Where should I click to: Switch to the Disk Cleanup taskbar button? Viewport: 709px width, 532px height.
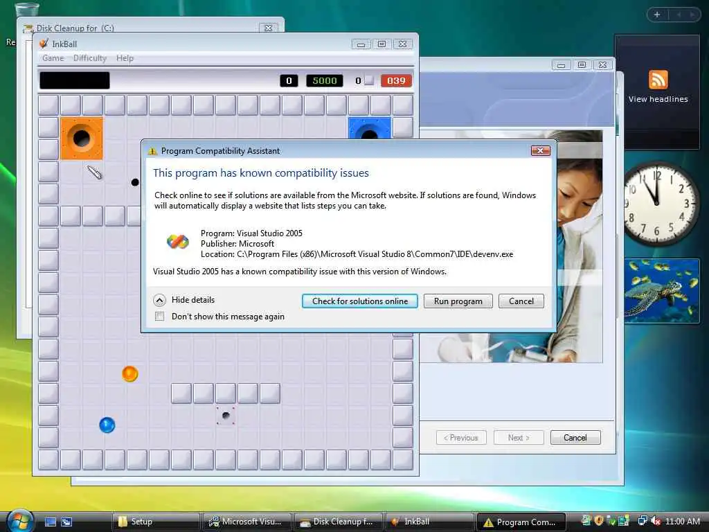coord(338,522)
